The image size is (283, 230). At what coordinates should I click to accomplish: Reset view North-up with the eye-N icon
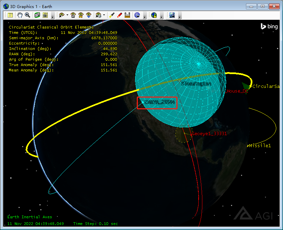81,15
